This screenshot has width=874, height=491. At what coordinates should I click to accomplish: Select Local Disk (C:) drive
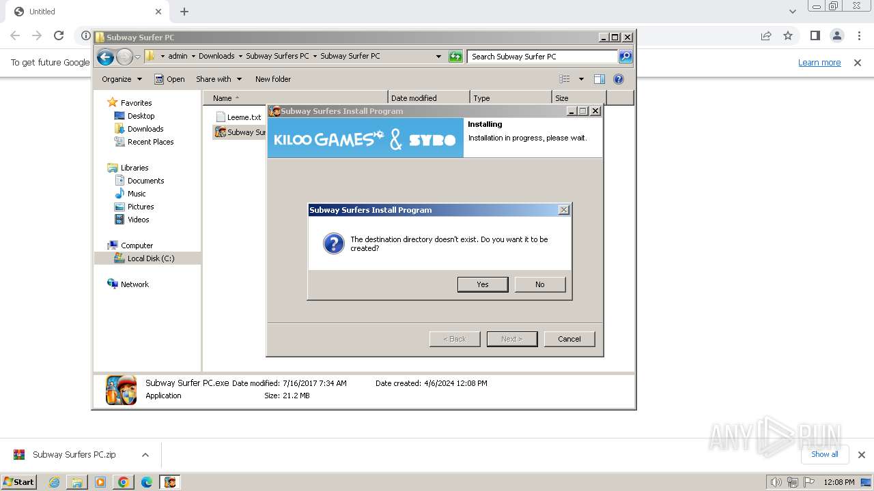coord(151,258)
